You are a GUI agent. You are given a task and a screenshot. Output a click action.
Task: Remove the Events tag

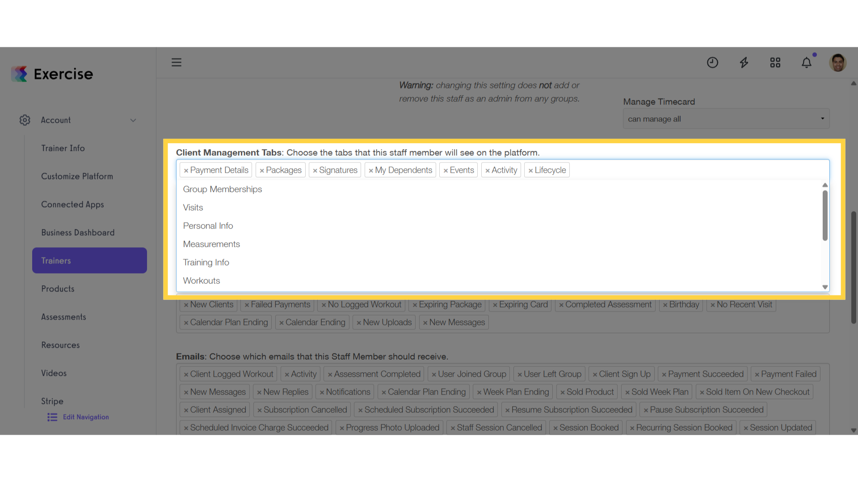pyautogui.click(x=446, y=170)
